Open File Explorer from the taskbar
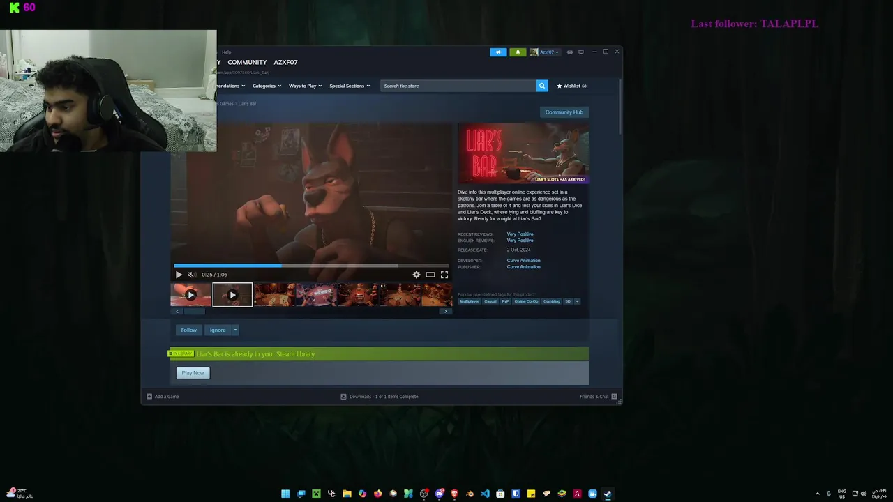893x502 pixels. click(x=347, y=494)
